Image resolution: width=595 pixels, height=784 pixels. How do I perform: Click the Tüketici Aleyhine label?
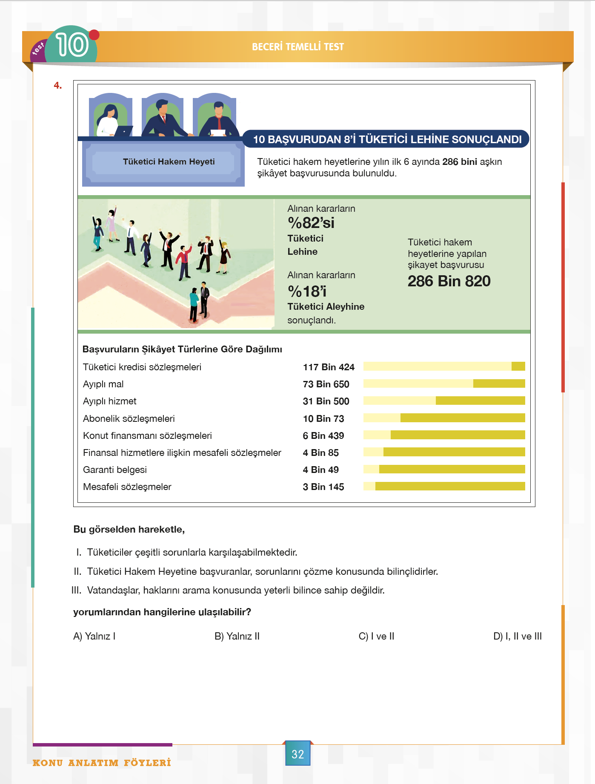tap(326, 307)
